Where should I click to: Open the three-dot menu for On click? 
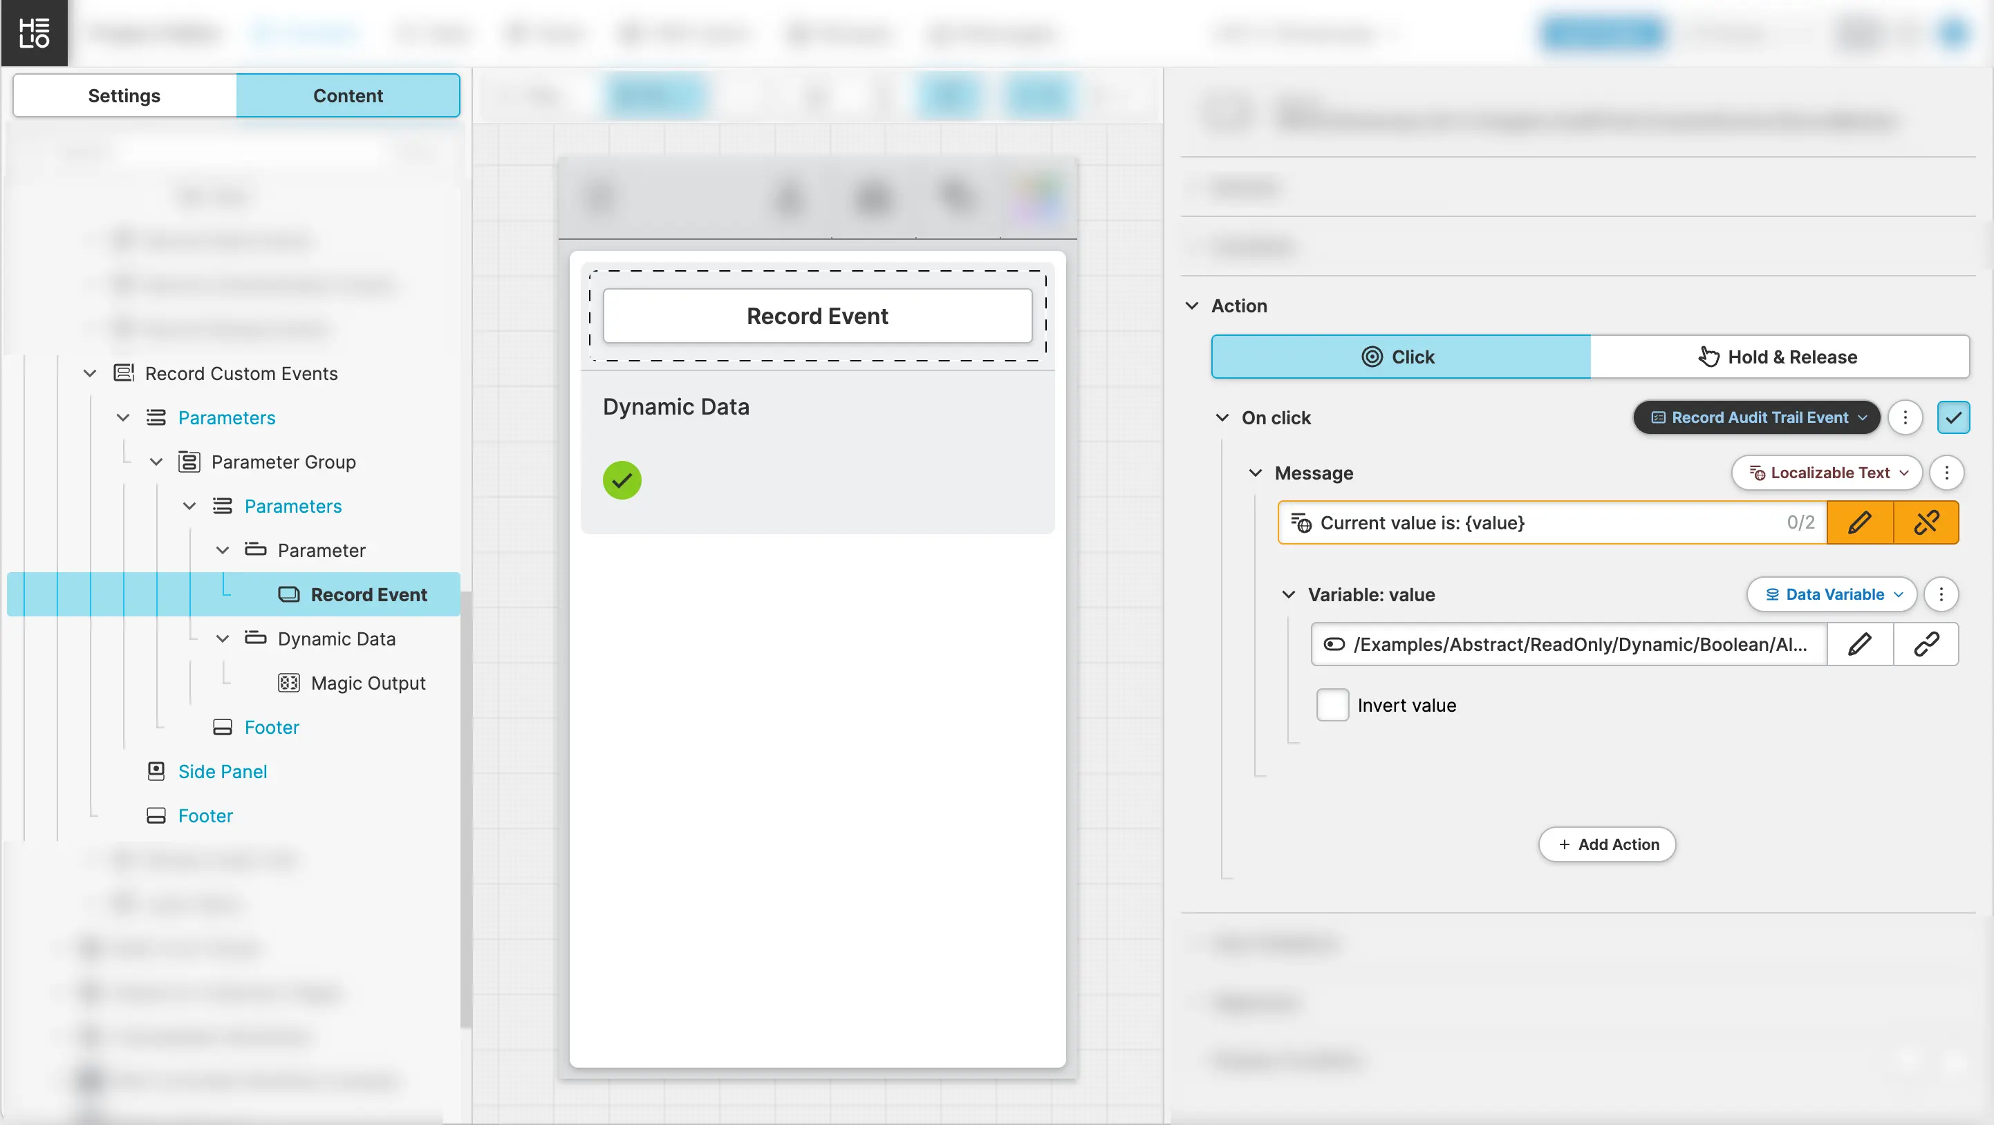point(1905,418)
